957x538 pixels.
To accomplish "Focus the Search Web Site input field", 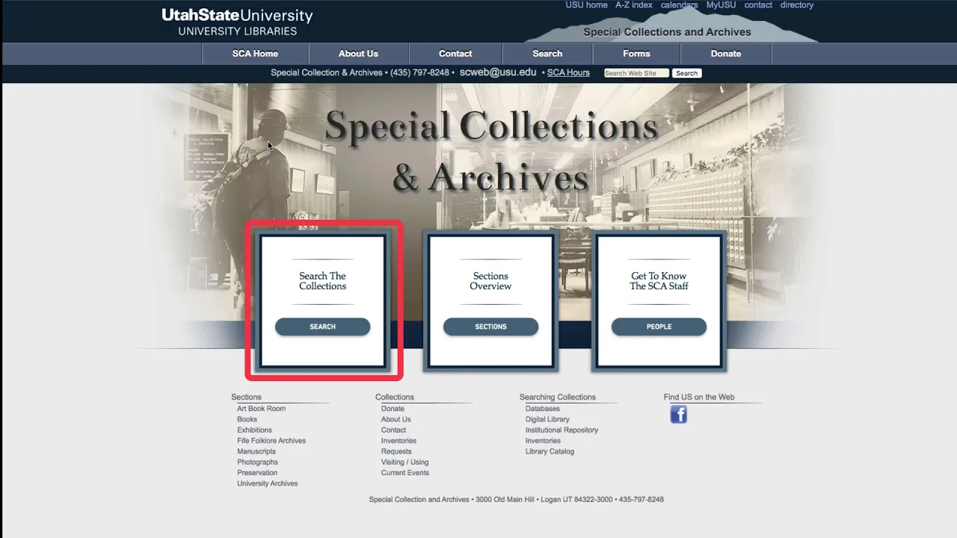I will tap(636, 73).
